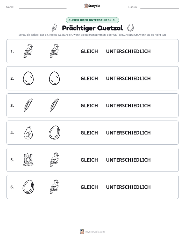Choose GLEICH in row 2

pyautogui.click(x=89, y=78)
